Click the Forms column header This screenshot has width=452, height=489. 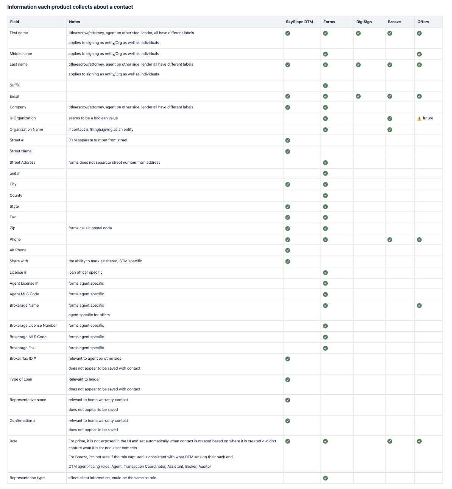coord(329,22)
